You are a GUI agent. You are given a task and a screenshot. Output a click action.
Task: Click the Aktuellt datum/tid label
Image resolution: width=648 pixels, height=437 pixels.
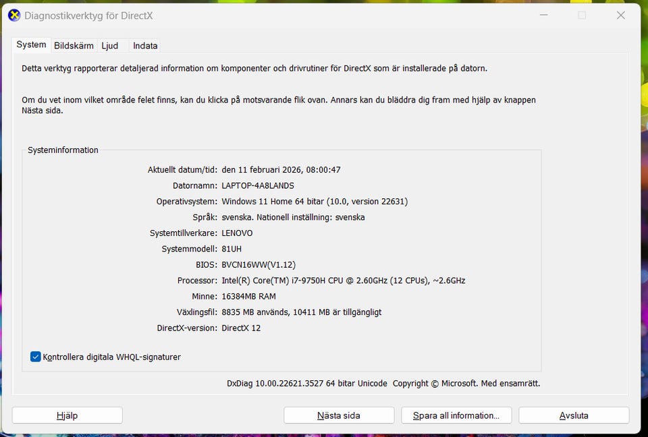[x=182, y=170]
